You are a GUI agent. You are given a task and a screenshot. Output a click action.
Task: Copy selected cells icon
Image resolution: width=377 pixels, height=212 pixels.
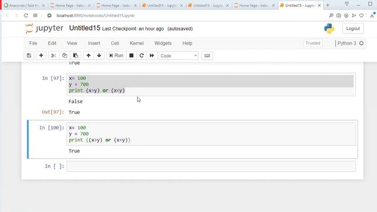coord(64,55)
